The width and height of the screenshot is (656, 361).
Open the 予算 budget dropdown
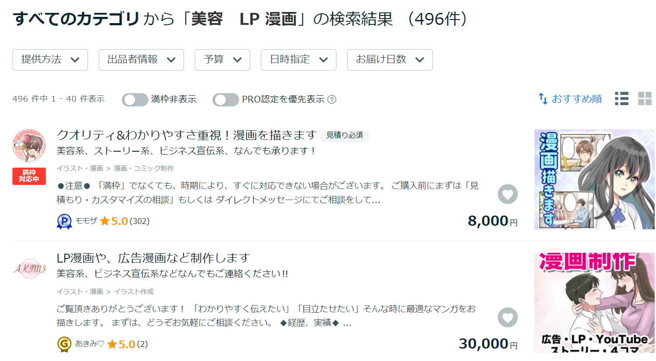click(222, 60)
